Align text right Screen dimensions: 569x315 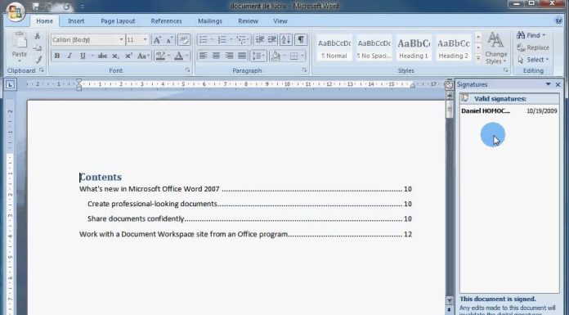(230, 56)
